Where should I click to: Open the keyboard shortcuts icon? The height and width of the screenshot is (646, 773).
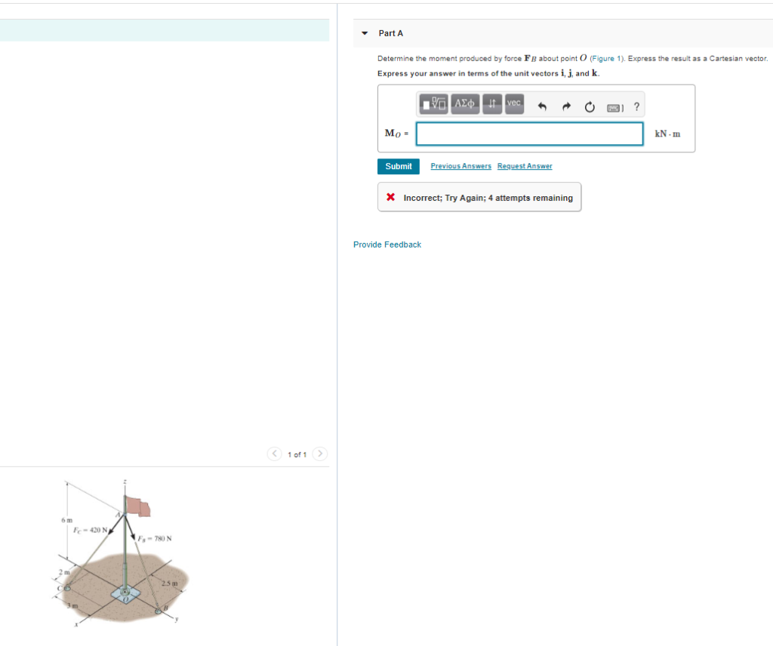[x=614, y=106]
